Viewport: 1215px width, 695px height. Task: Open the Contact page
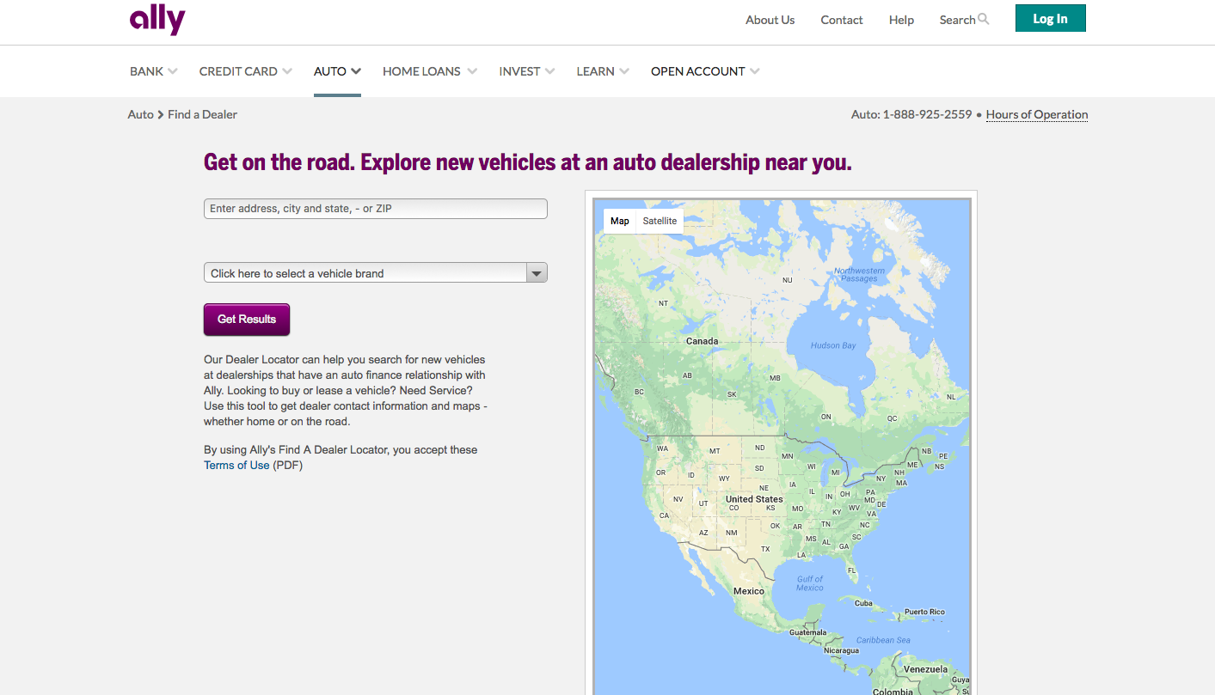[x=841, y=20]
